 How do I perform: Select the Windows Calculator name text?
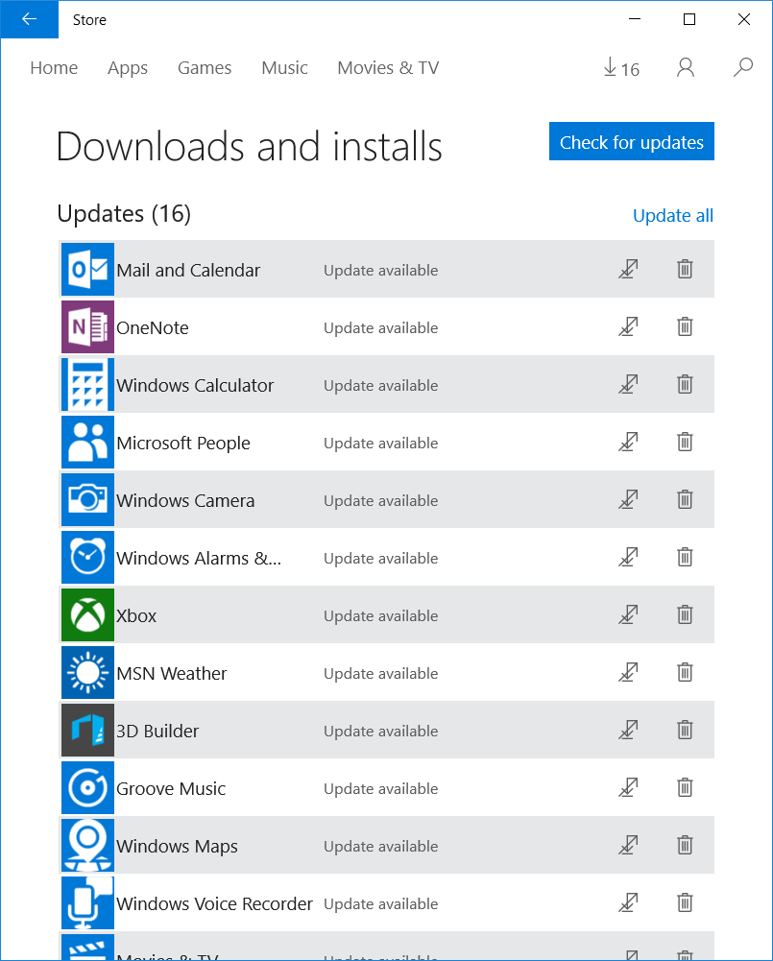195,386
